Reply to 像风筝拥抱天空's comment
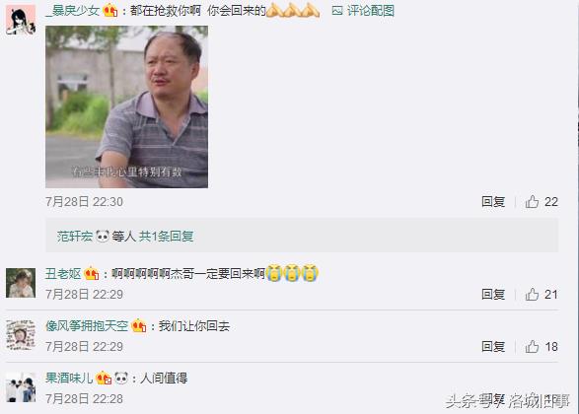Viewport: 579px width, 414px height. click(493, 347)
